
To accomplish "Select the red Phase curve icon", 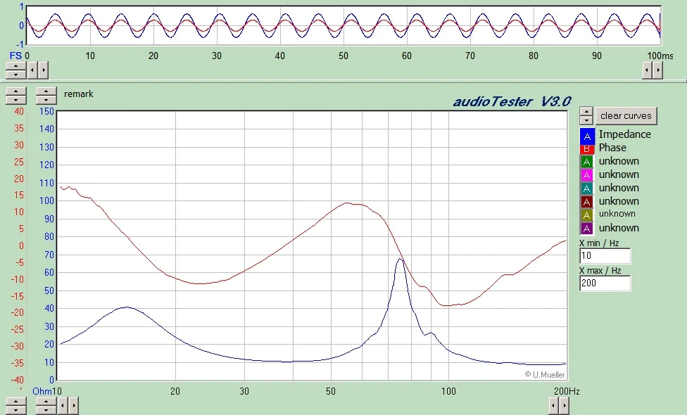I will point(588,148).
